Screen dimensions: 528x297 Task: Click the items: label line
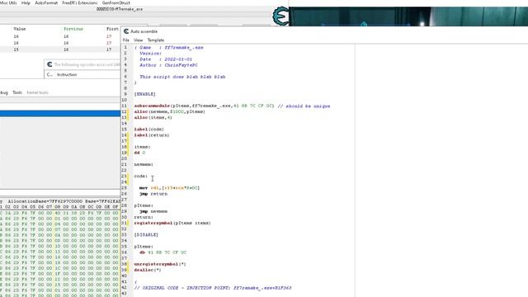coord(142,147)
